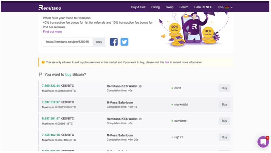Open the Swing menu item
The image size is (271, 153).
[155, 7]
